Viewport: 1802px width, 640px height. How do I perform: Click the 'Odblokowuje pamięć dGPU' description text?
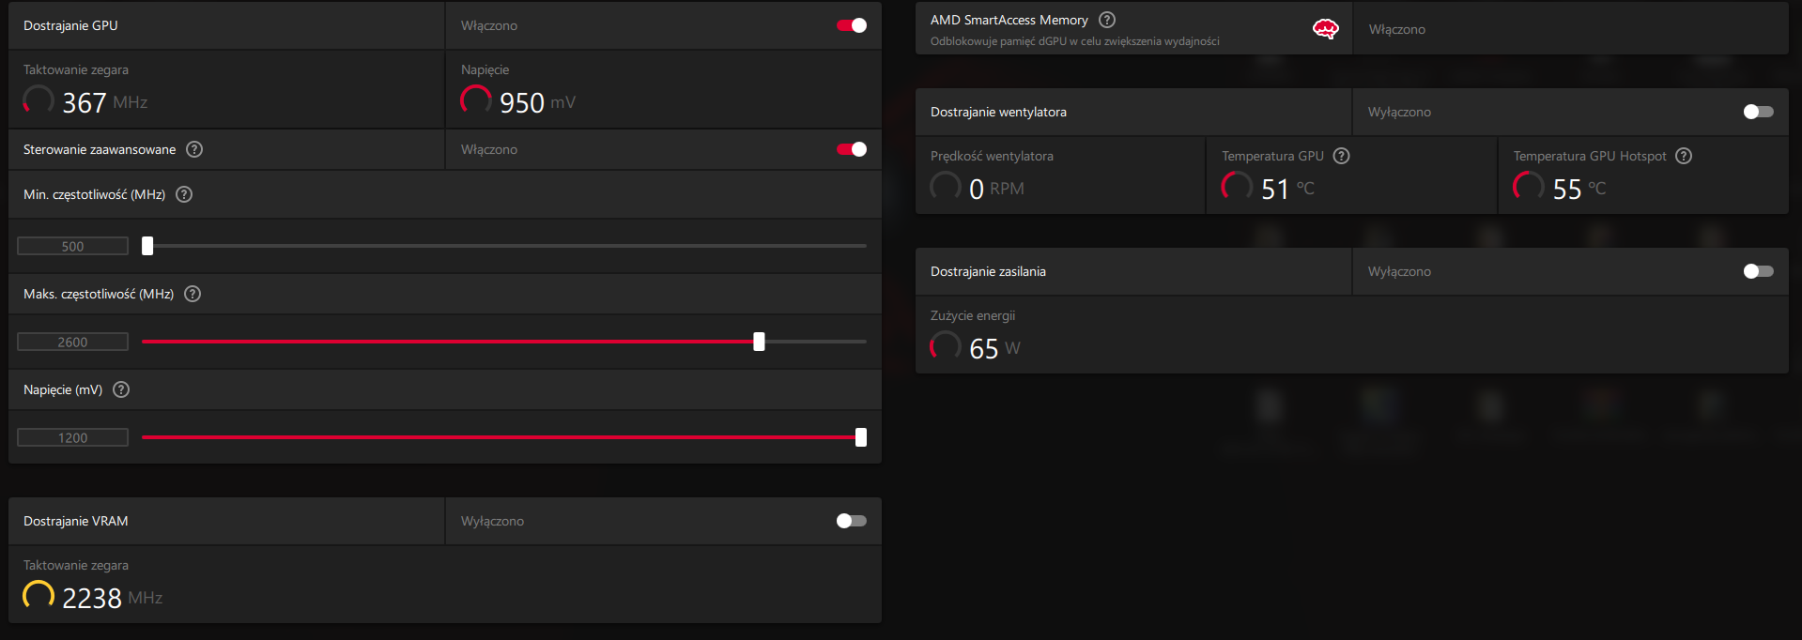tap(1075, 41)
